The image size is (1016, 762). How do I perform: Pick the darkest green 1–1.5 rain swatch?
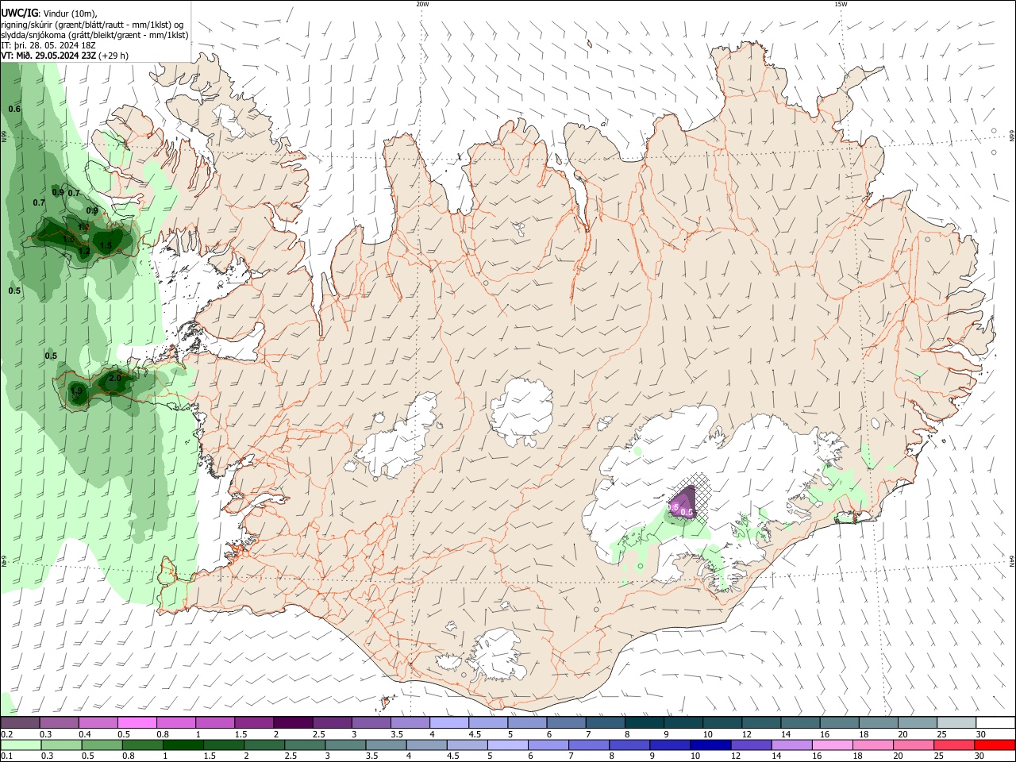(183, 745)
